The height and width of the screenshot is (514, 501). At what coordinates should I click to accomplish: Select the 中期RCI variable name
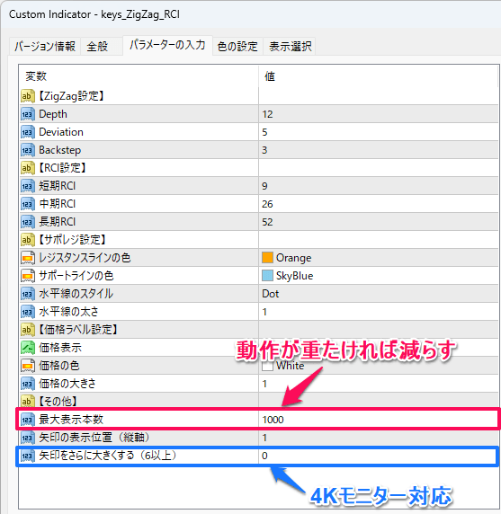[x=57, y=204]
